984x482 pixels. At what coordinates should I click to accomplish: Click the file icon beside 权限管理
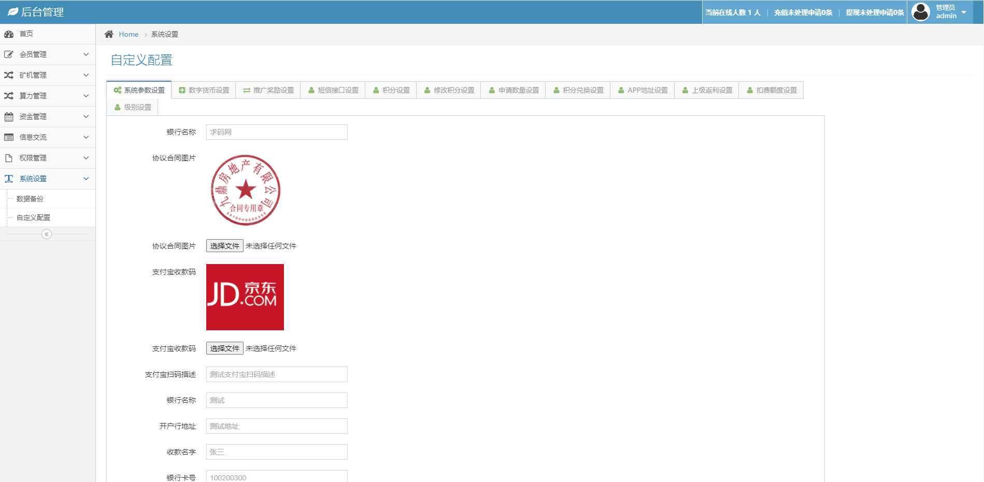click(9, 158)
